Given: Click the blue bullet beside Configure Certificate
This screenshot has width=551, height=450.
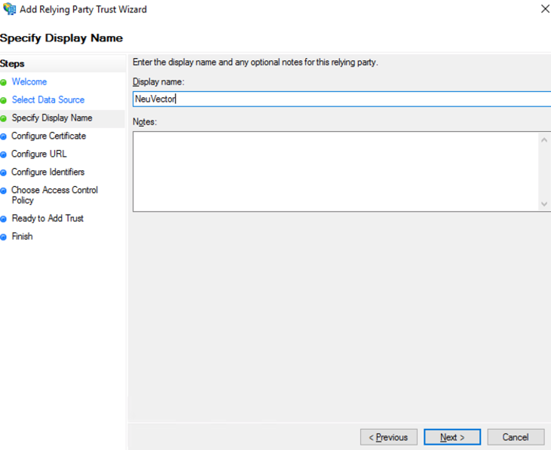Looking at the screenshot, I should click(x=4, y=136).
